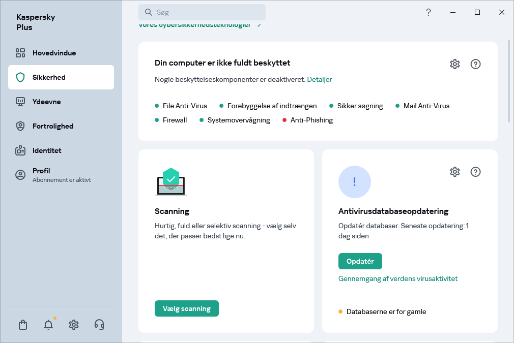This screenshot has width=514, height=343.
Task: Click the Vælg scanning button
Action: click(x=186, y=308)
